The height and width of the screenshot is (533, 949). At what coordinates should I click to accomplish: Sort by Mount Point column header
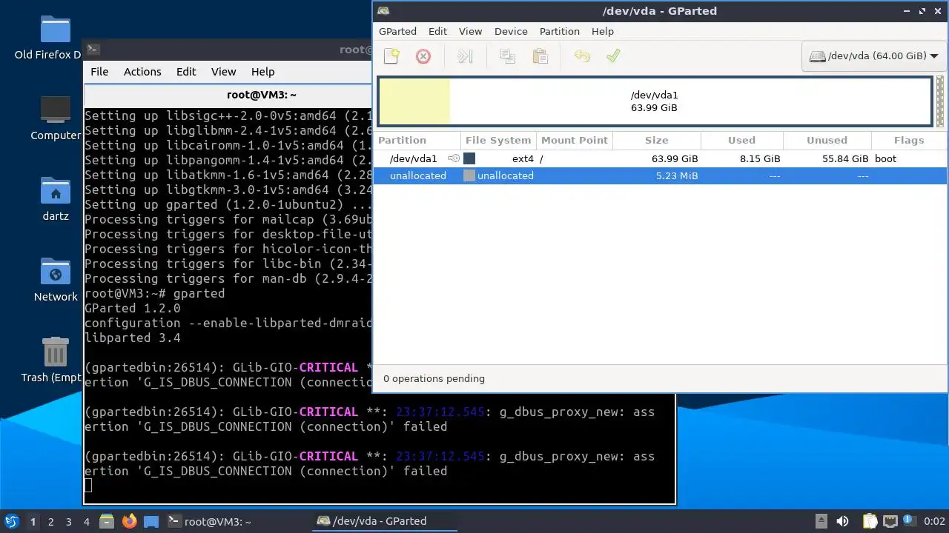[x=575, y=140]
